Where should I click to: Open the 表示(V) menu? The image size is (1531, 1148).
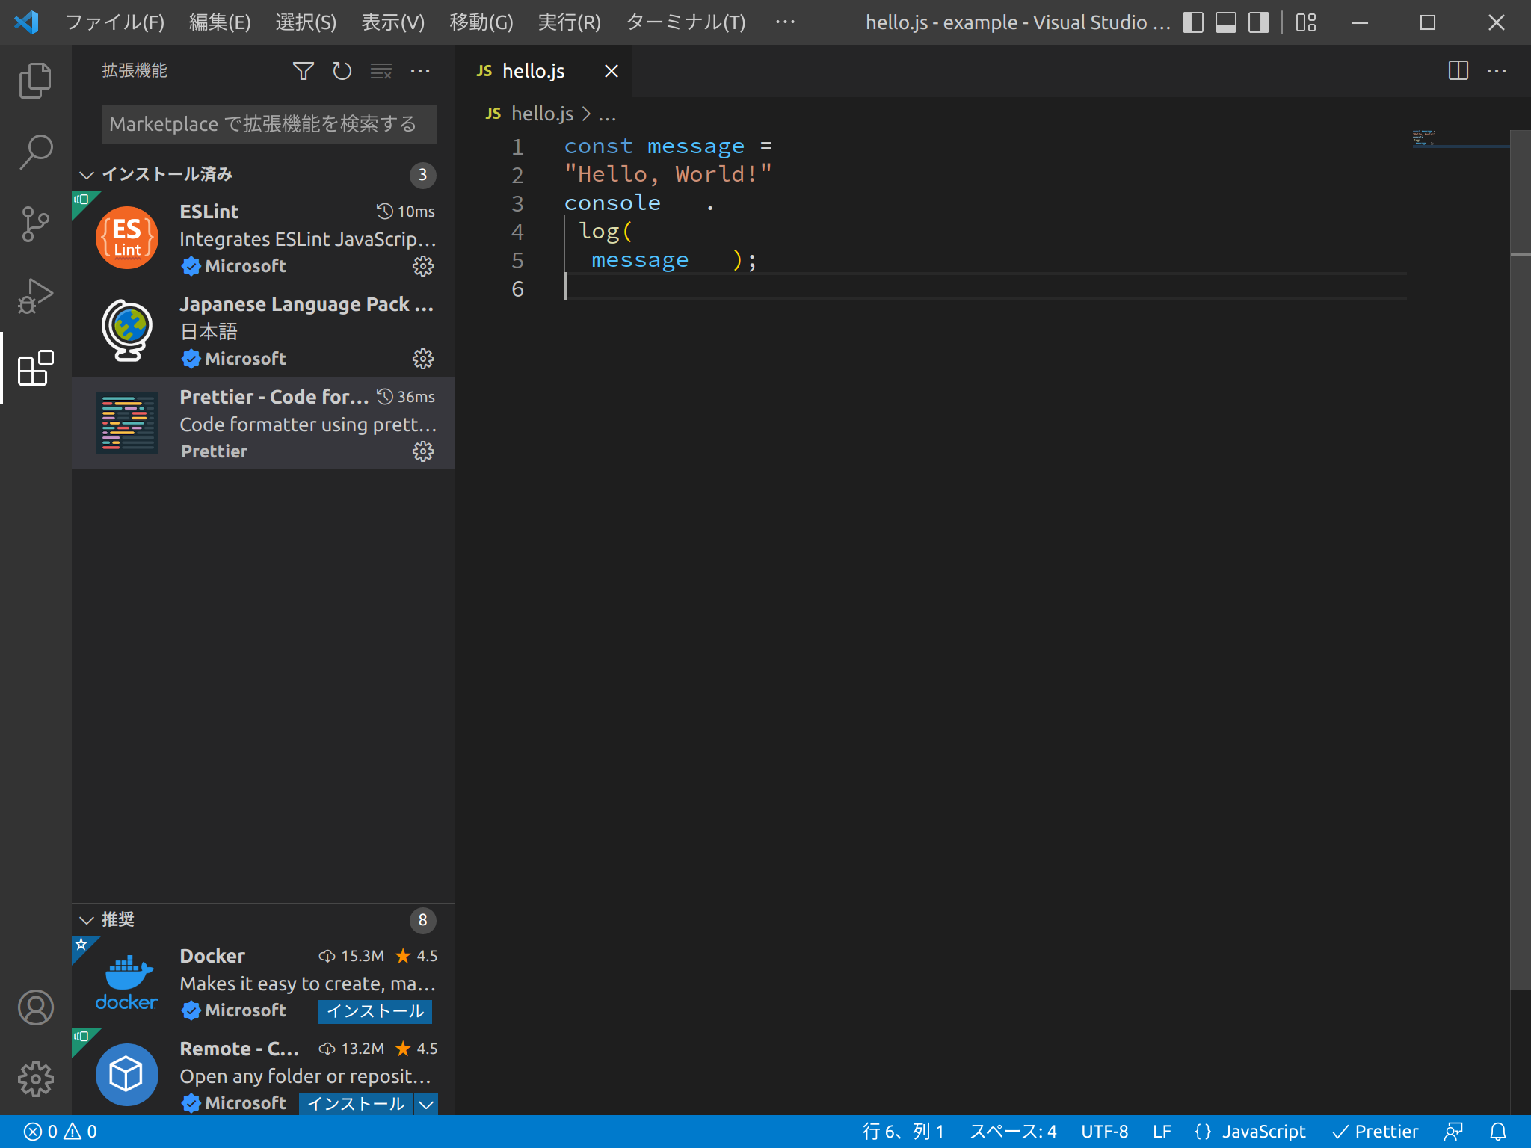[x=392, y=22]
